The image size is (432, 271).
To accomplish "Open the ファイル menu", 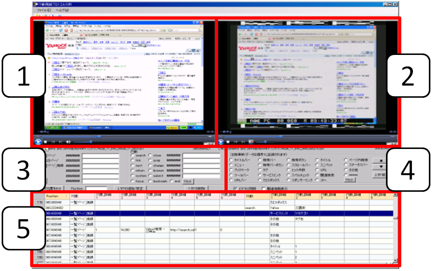I will [44, 10].
